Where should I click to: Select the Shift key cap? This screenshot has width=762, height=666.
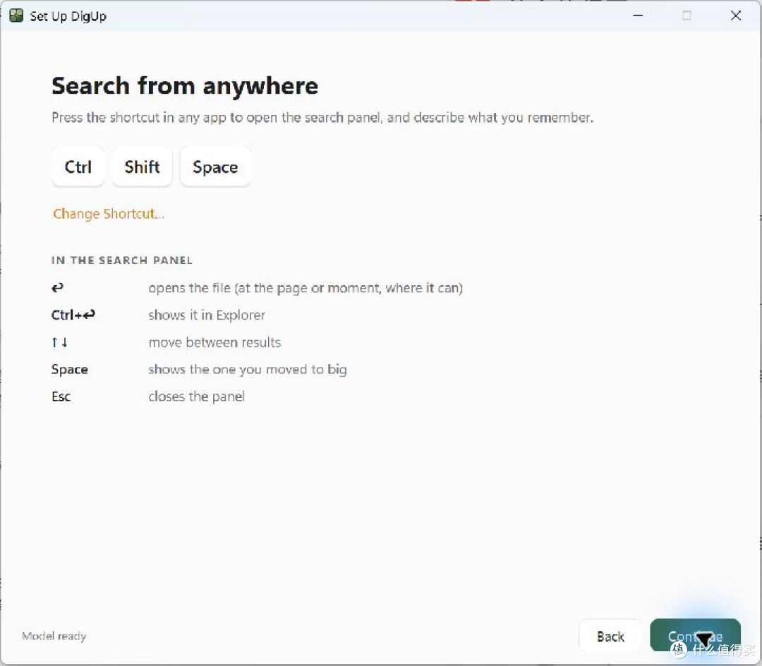pyautogui.click(x=142, y=166)
